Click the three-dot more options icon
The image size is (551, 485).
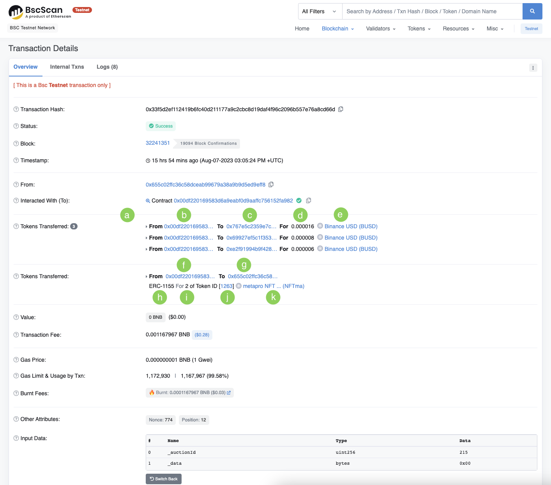(533, 68)
